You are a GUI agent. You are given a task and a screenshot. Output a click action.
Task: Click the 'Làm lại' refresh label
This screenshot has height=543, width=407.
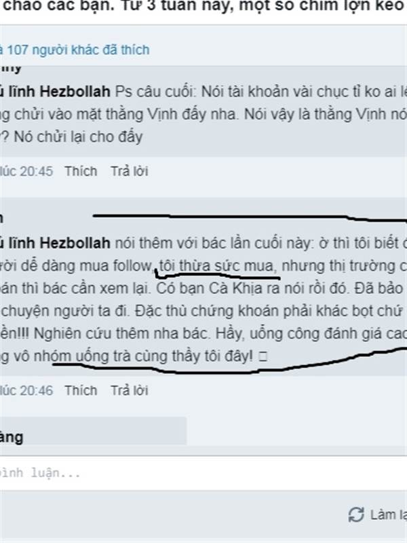pos(388,515)
